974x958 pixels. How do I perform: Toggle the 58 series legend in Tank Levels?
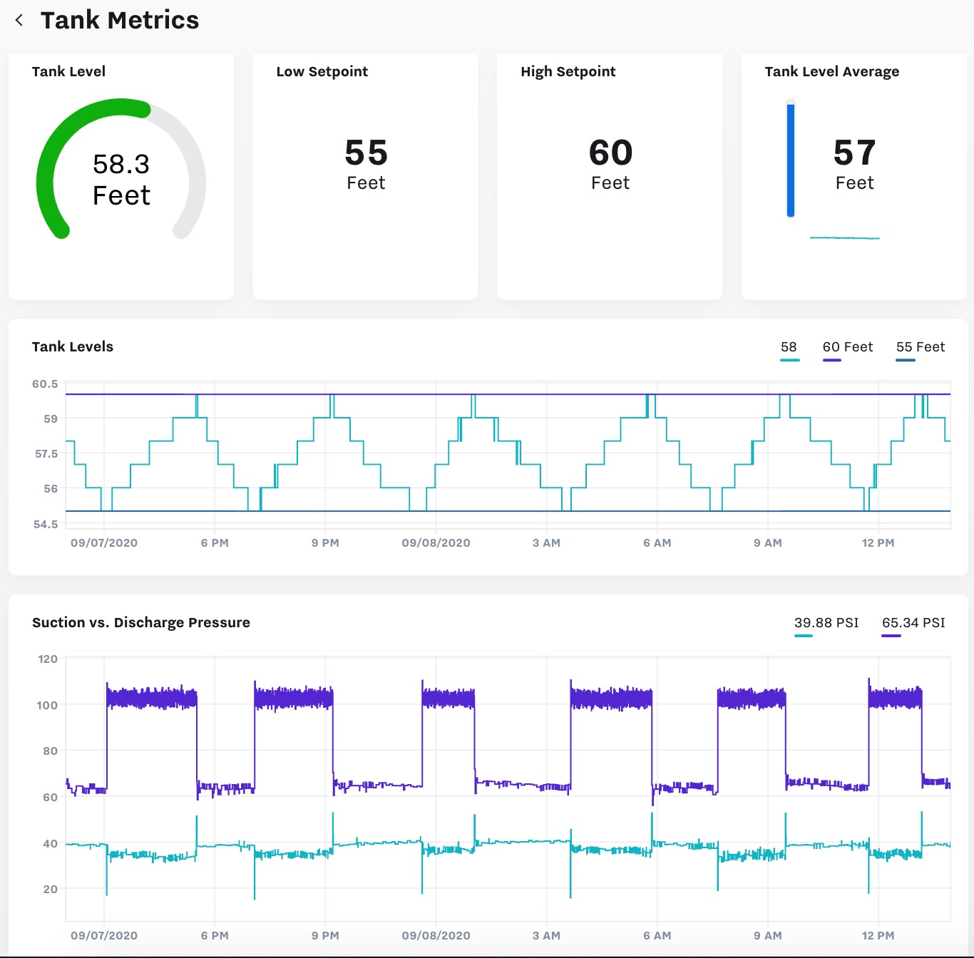(x=789, y=349)
